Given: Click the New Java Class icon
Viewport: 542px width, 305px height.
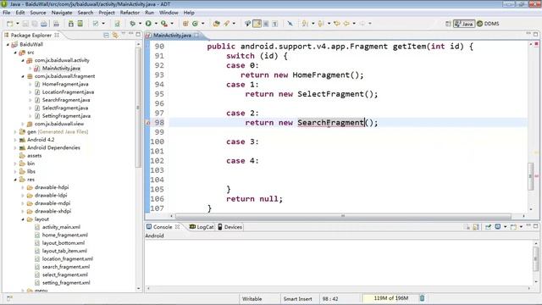Looking at the screenshot, I should click(195, 24).
